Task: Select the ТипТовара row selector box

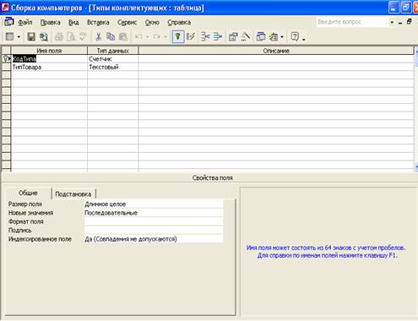Action: (6, 67)
